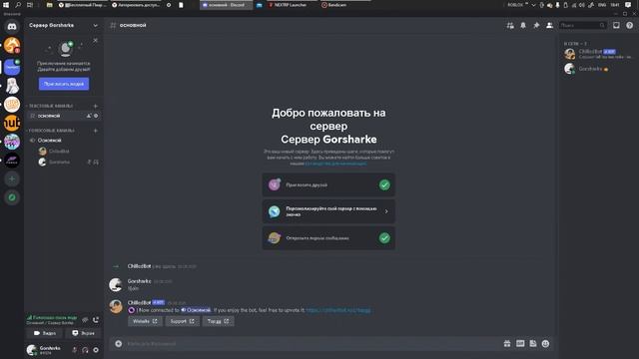Open the Inbox icon in header
639x359 pixels.
click(616, 25)
